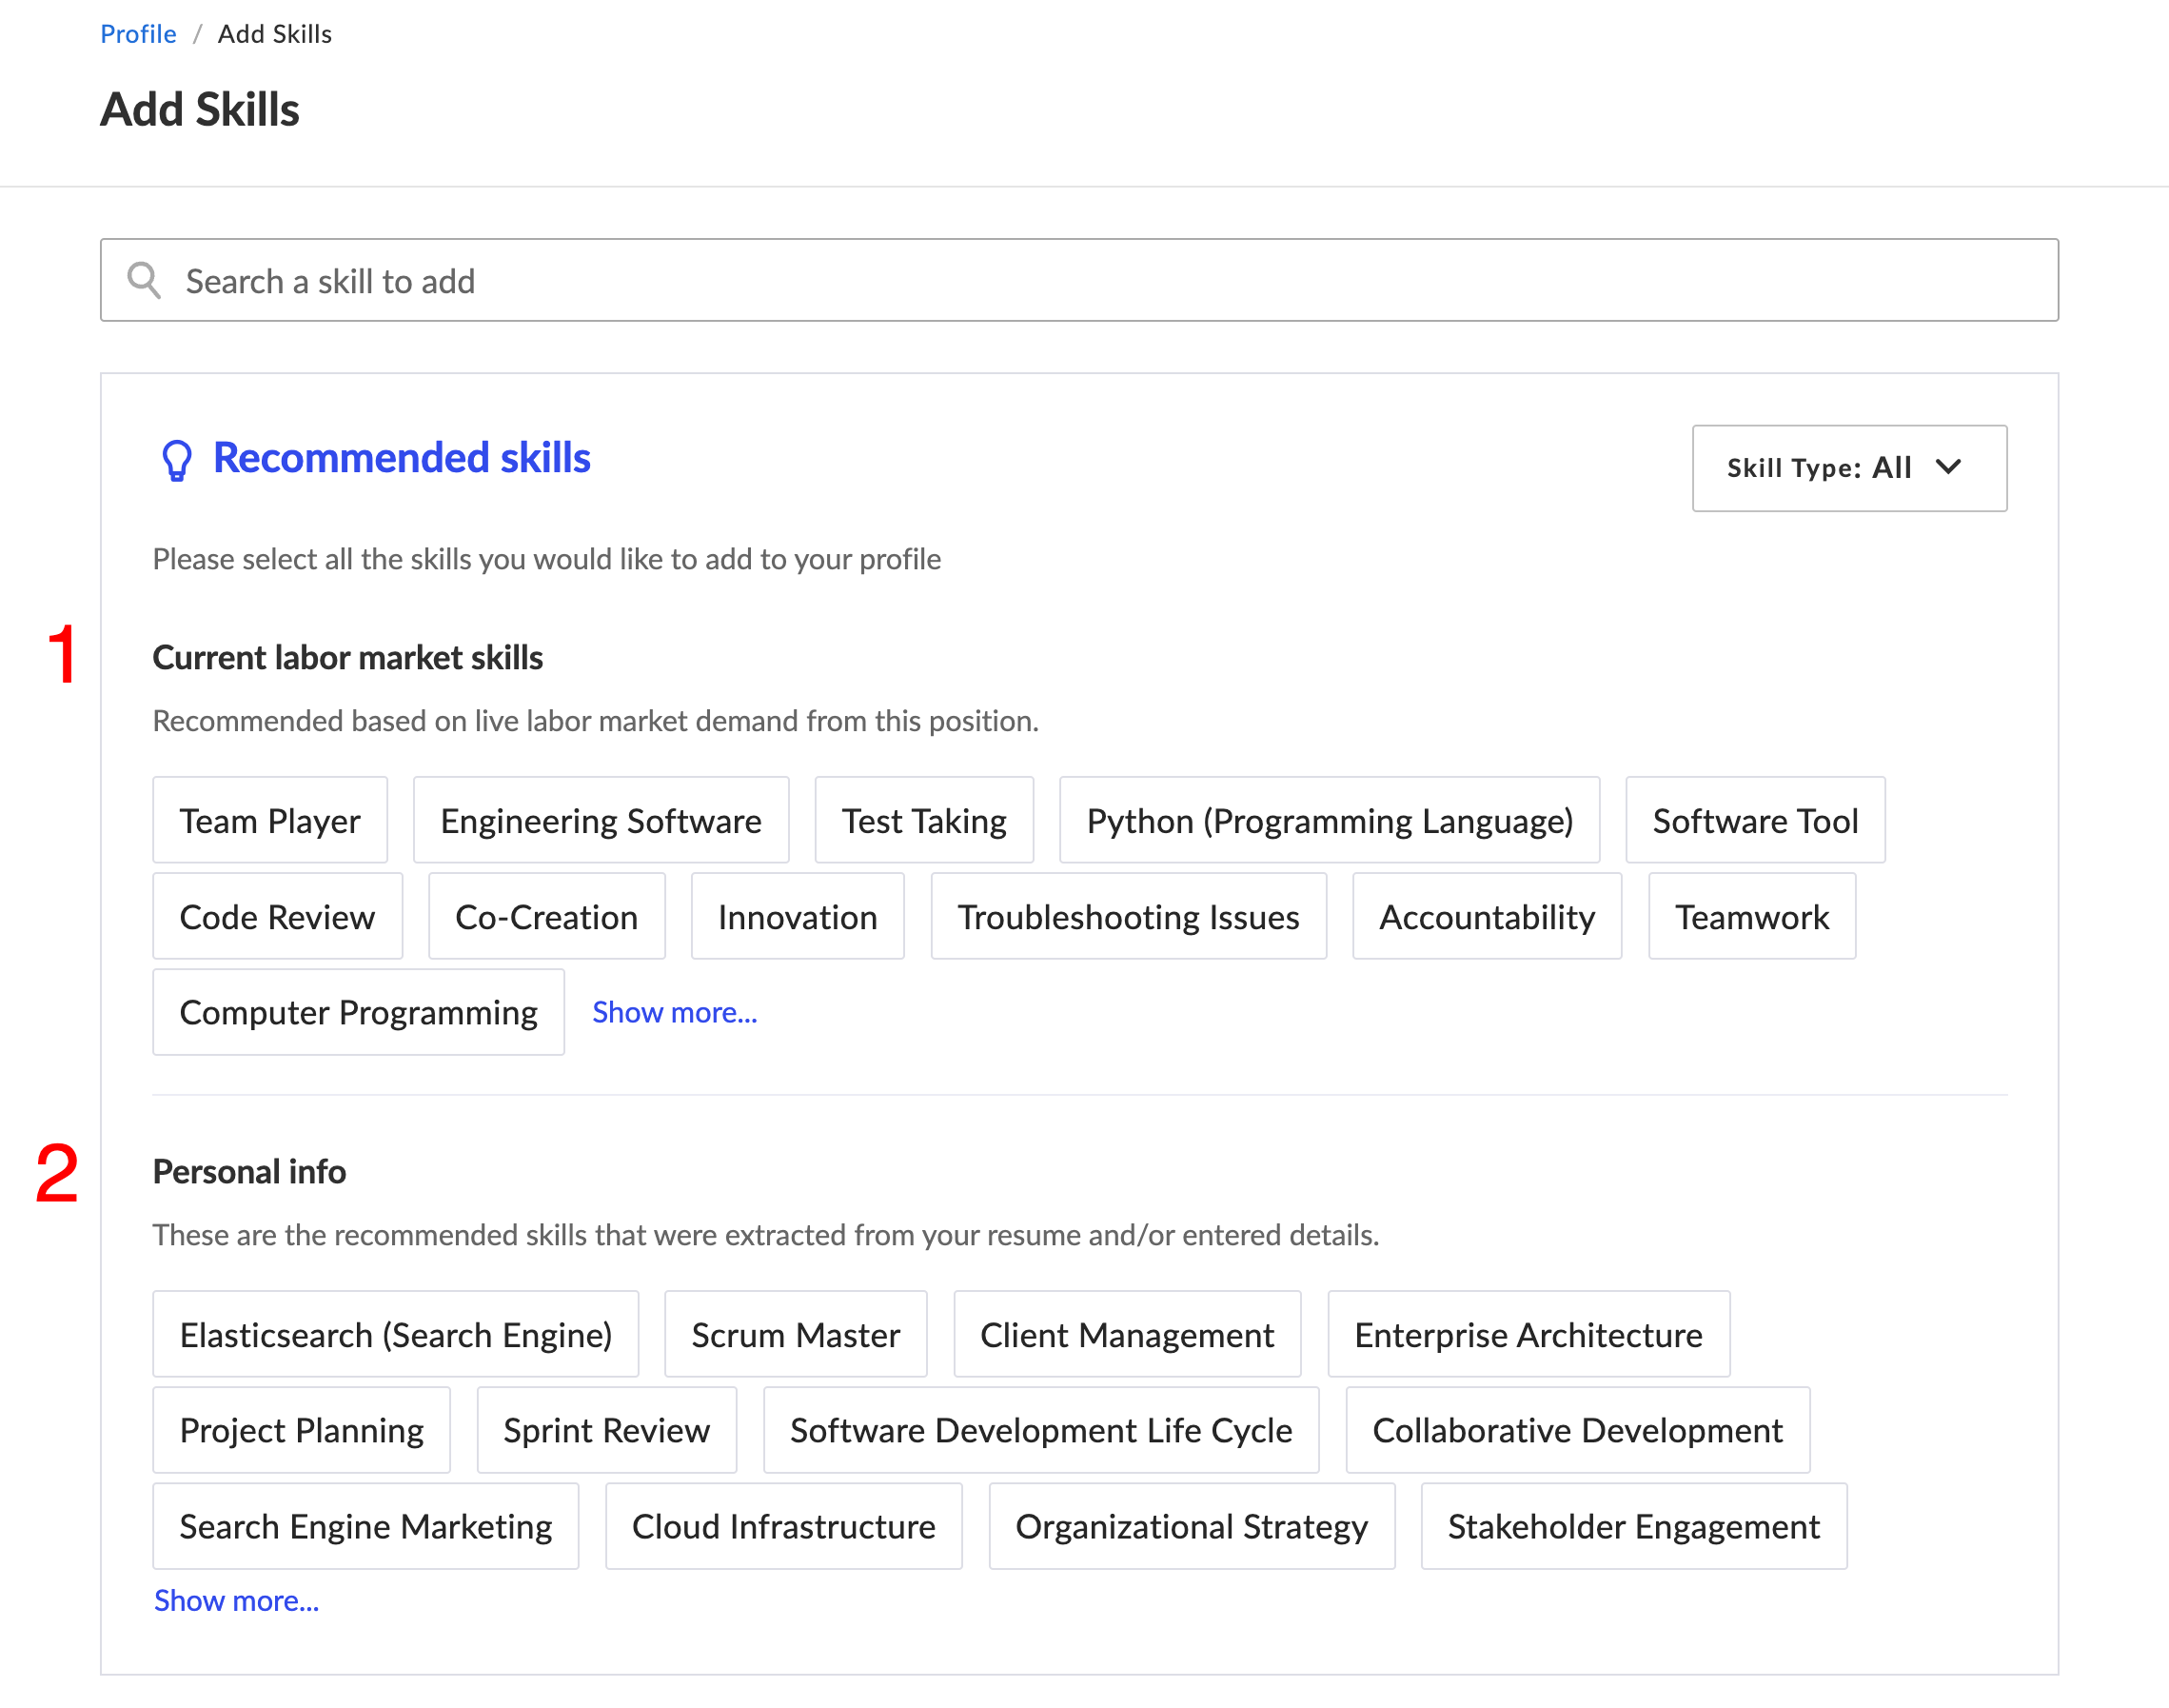Screen dimensions: 2169x1708
Task: Select the Team Player skill
Action: click(x=270, y=820)
